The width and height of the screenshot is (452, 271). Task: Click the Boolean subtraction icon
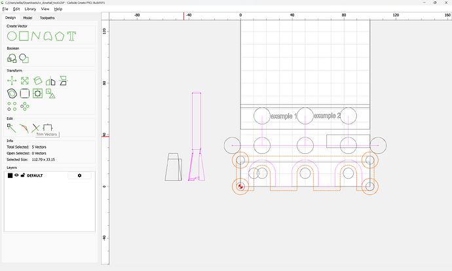click(x=24, y=58)
